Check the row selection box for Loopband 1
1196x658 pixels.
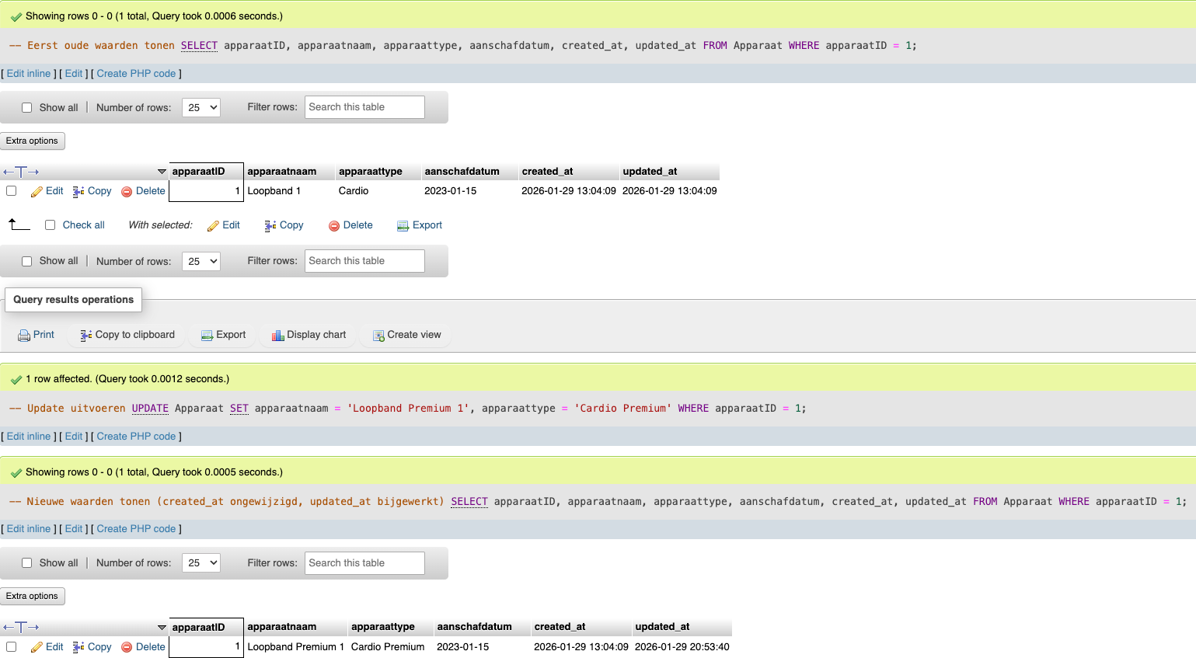point(11,190)
